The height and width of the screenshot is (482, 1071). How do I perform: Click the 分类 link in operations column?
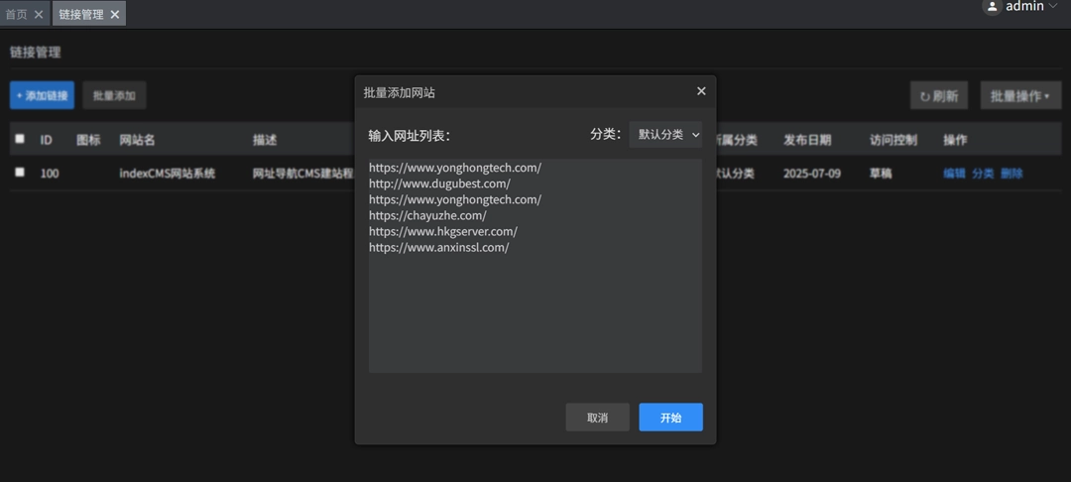983,174
